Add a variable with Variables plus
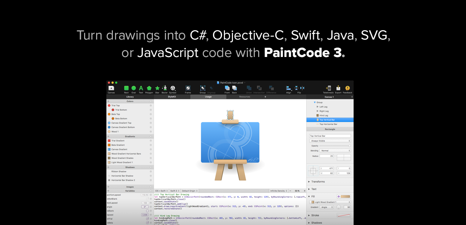 (108, 191)
